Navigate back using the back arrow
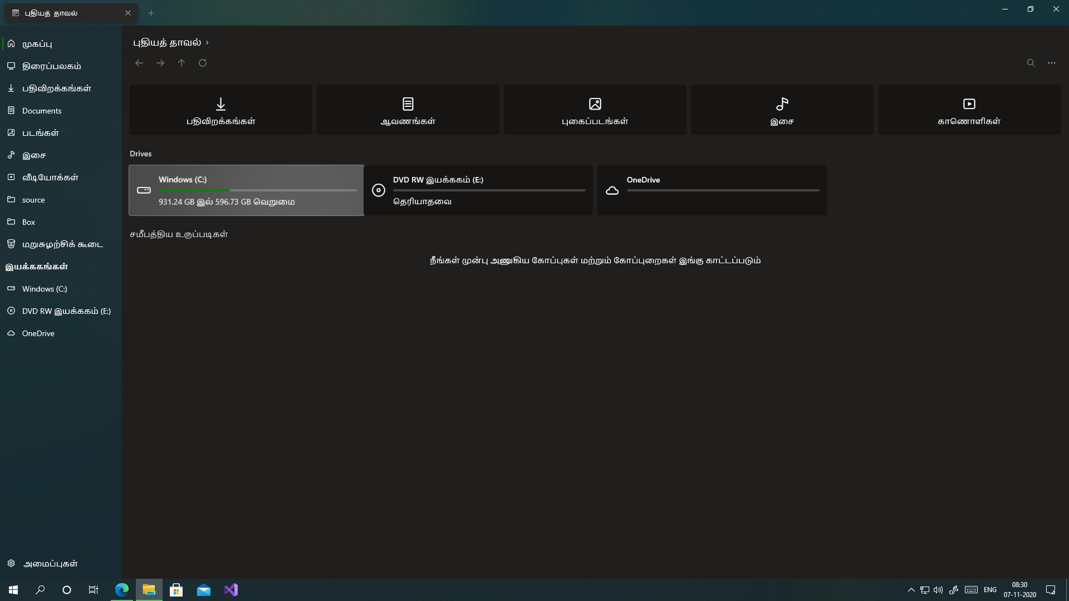The width and height of the screenshot is (1069, 601). click(x=139, y=63)
